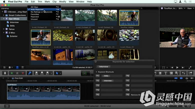Open the viewer transform options dropdown

point(167,68)
